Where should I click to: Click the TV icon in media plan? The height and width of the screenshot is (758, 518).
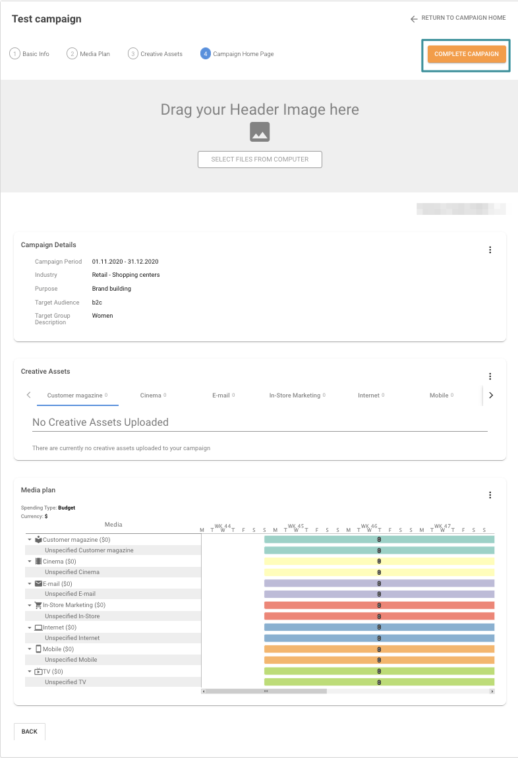pyautogui.click(x=39, y=671)
